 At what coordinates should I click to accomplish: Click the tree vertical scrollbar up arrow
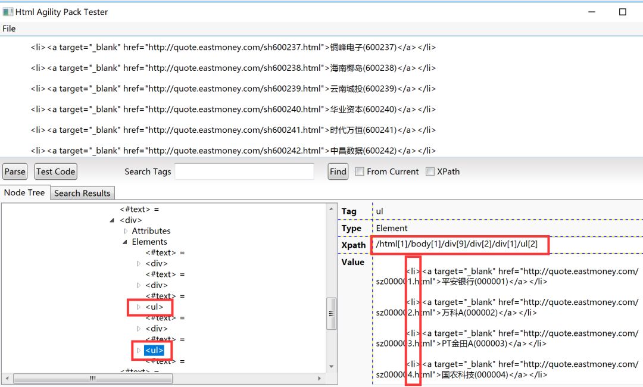[332, 209]
